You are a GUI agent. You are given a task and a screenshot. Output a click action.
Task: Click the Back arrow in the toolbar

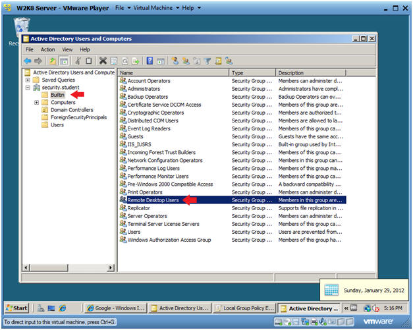point(28,61)
